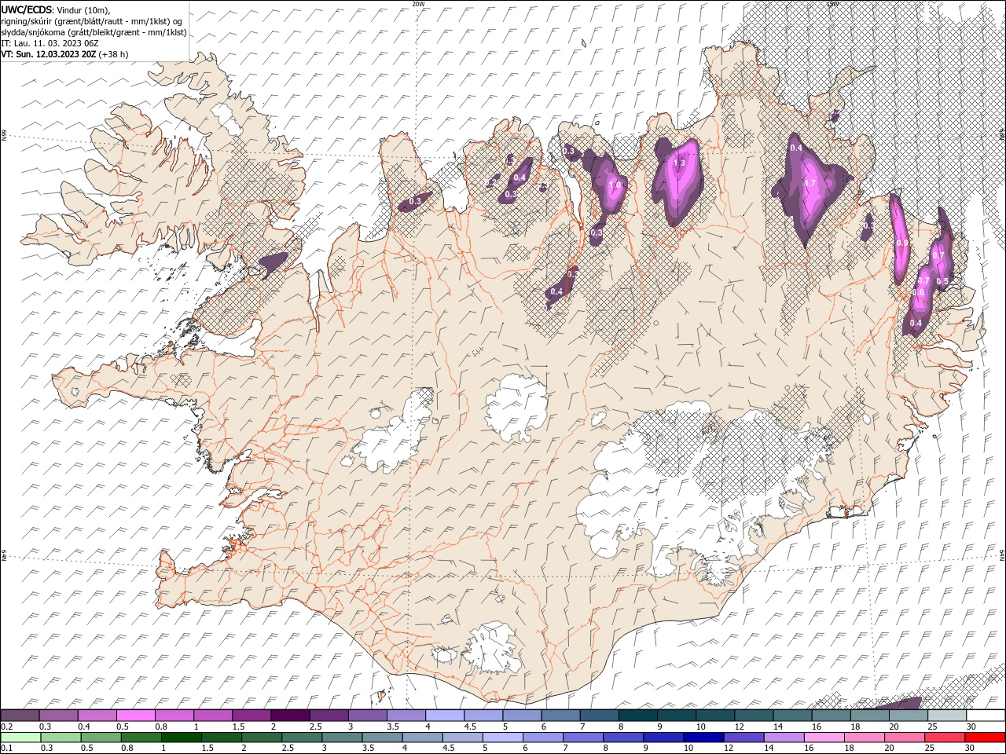Select the dark teal snow swatch labeled 8
Viewport: 1006px width, 754px height.
[637, 716]
